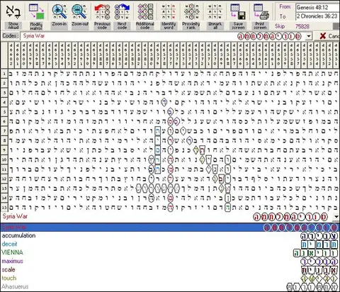The image size is (340, 292).
Task: Click matrix row number 1 header
Action: 4,74
